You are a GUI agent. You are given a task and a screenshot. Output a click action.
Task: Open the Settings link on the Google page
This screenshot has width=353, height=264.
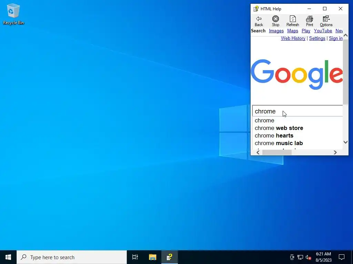[317, 38]
